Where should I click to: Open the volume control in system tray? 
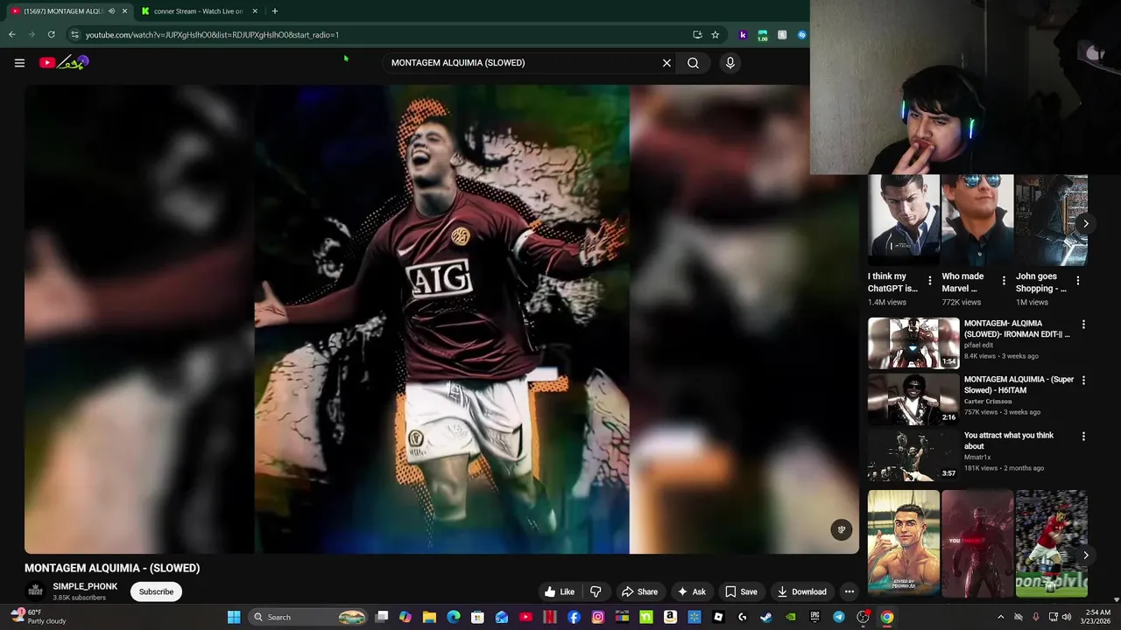point(1066,617)
